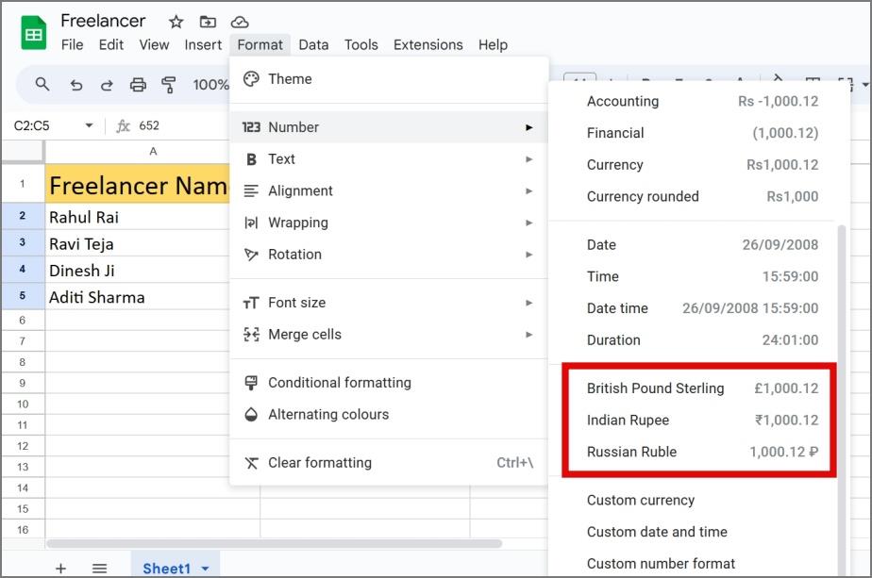872x578 pixels.
Task: Open the Insert menu
Action: point(203,45)
